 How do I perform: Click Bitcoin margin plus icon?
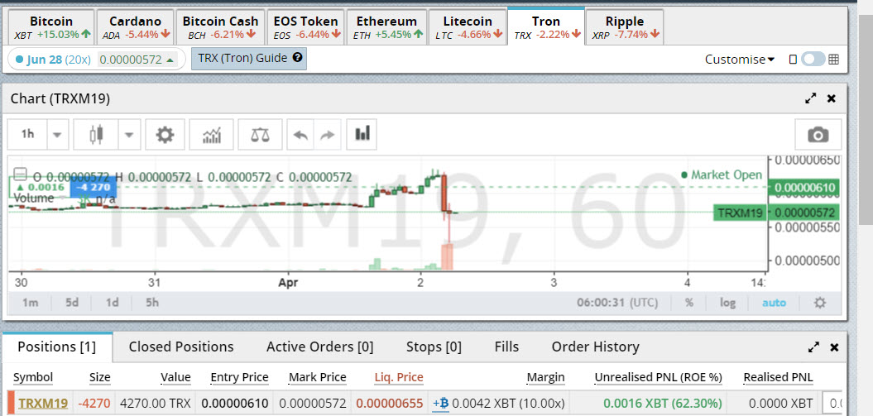[440, 404]
